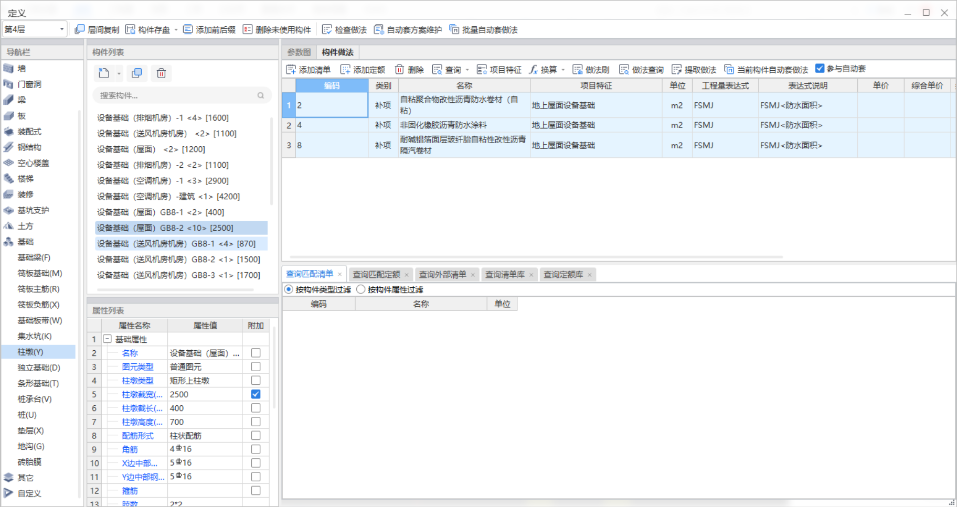Image resolution: width=957 pixels, height=507 pixels.
Task: Uncheck the 参与自动套 checkbox
Action: click(820, 68)
